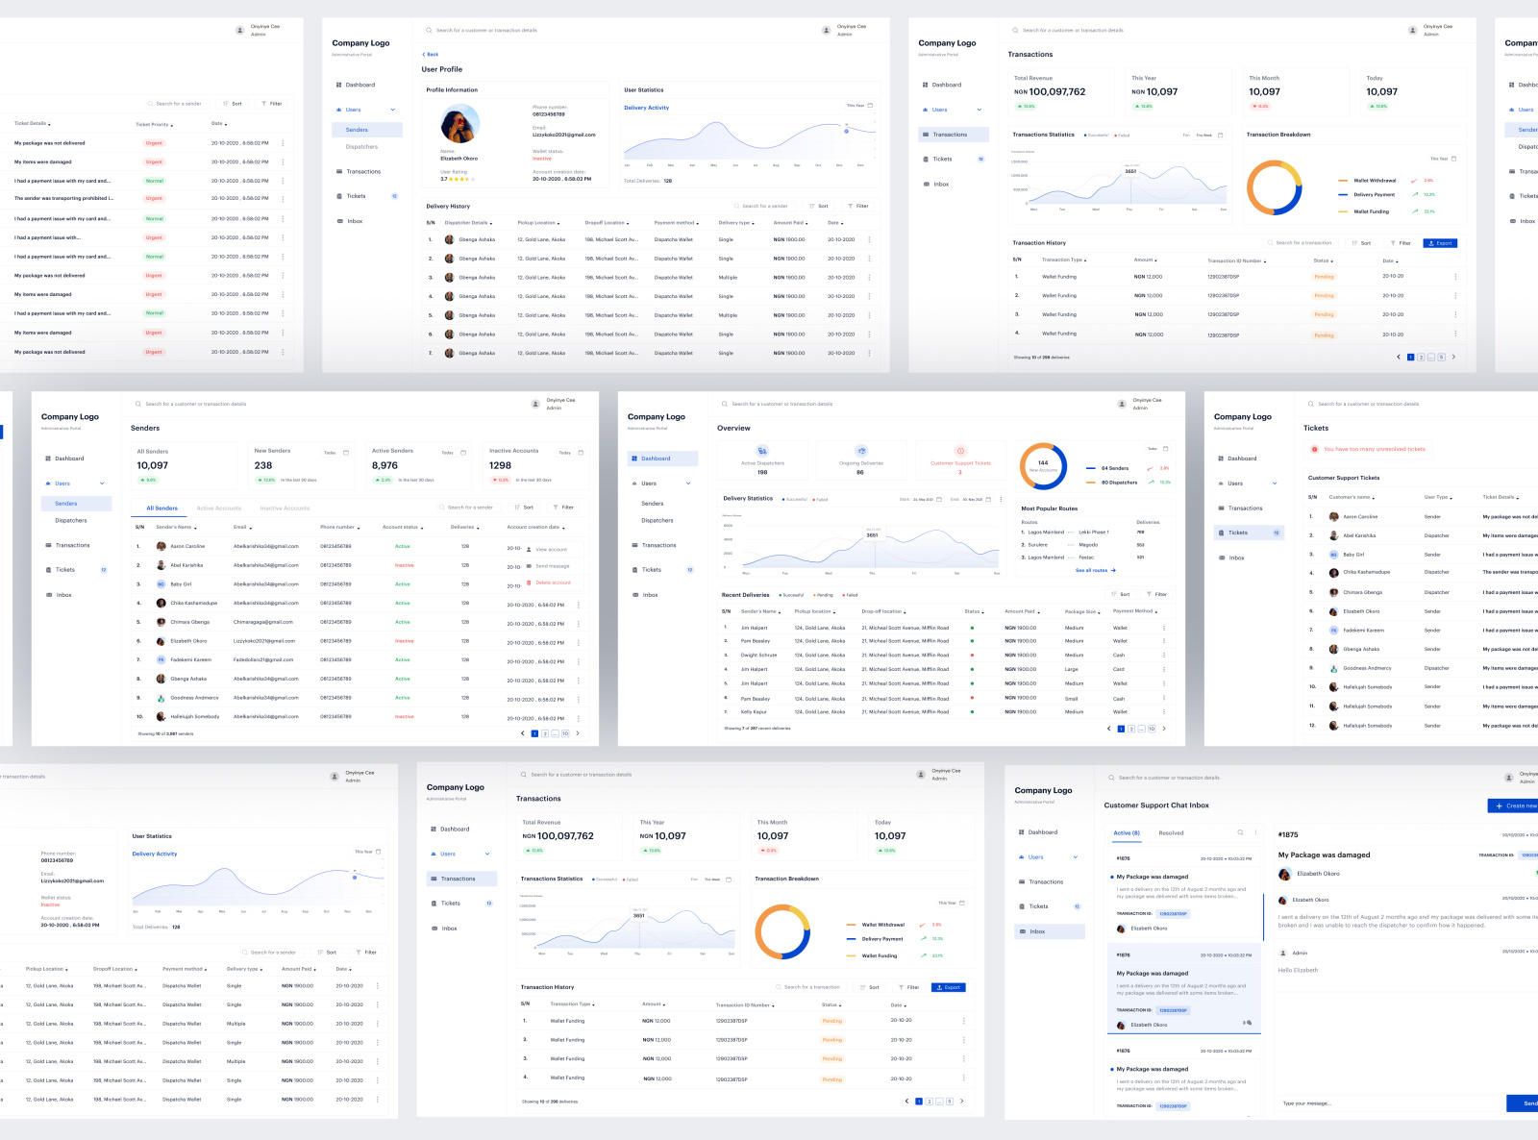The image size is (1538, 1140).
Task: Switch to the Active Accounts tab
Action: click(220, 508)
